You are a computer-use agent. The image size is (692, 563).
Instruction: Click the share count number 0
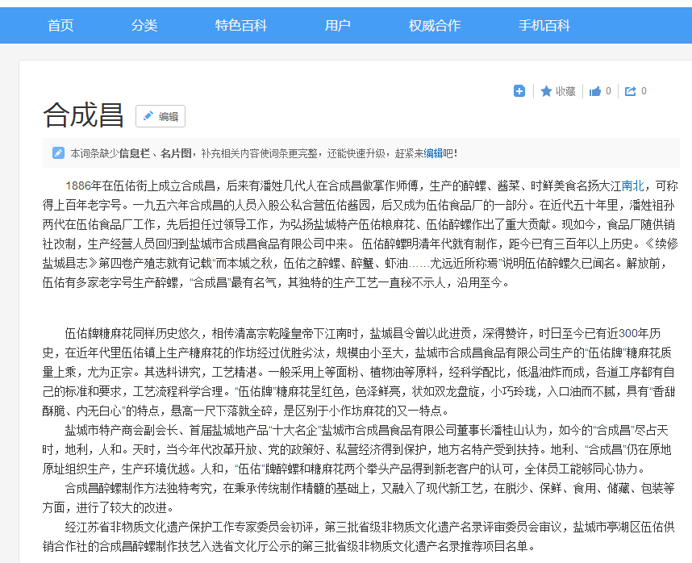coord(644,91)
